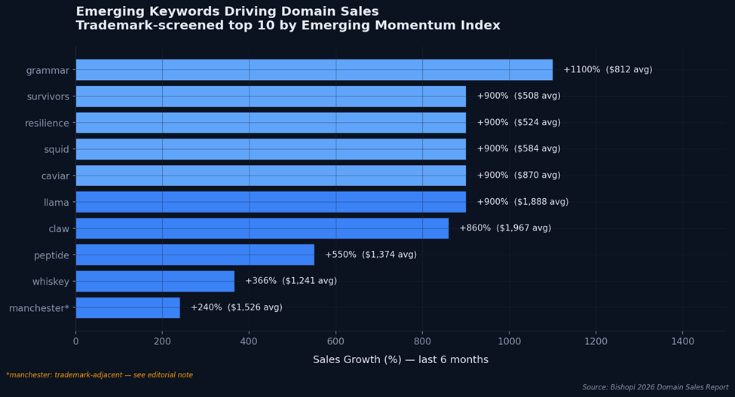Screen dimensions: 735x397
Task: Click the caviar bar
Action: (271, 176)
